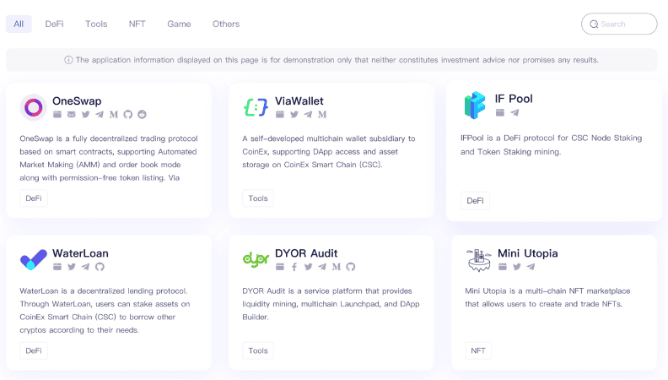
Task: Open Mini Utopia Twitter icon
Action: point(517,267)
